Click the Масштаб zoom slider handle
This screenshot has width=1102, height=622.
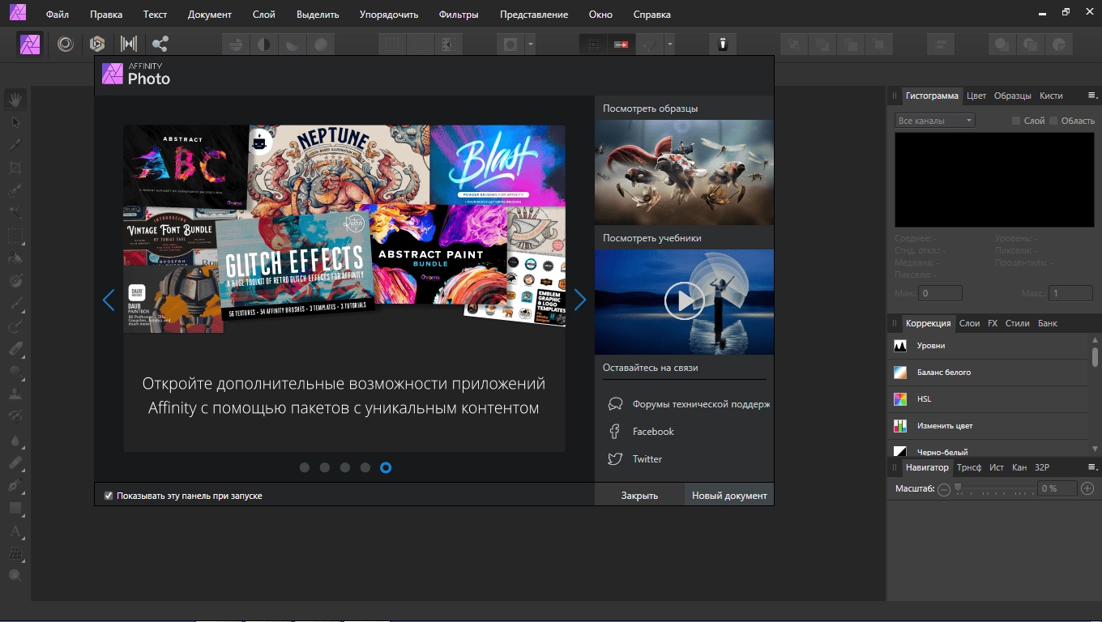[x=958, y=488]
